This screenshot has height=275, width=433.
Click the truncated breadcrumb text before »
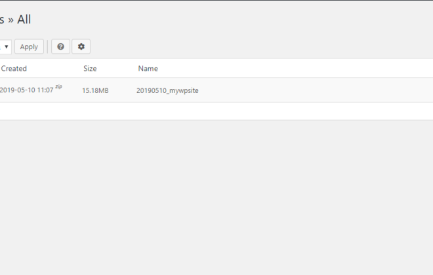(x=2, y=20)
